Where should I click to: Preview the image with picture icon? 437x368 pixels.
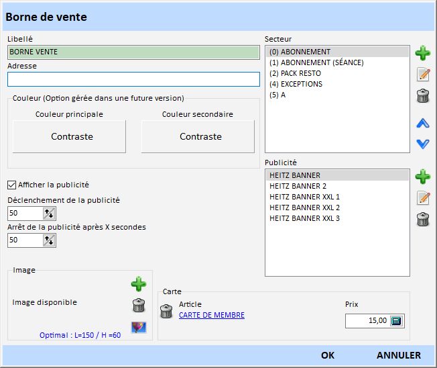pos(139,327)
